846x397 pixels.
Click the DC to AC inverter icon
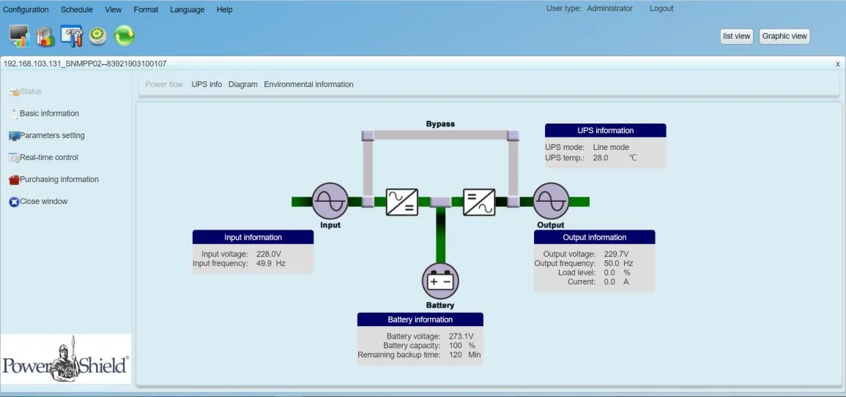pos(480,202)
